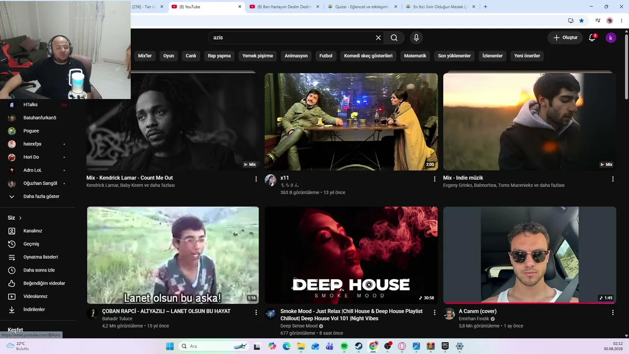Viewport: 629px width, 354px height.
Task: Open more options for Mix - Indie müzik
Action: point(613,179)
